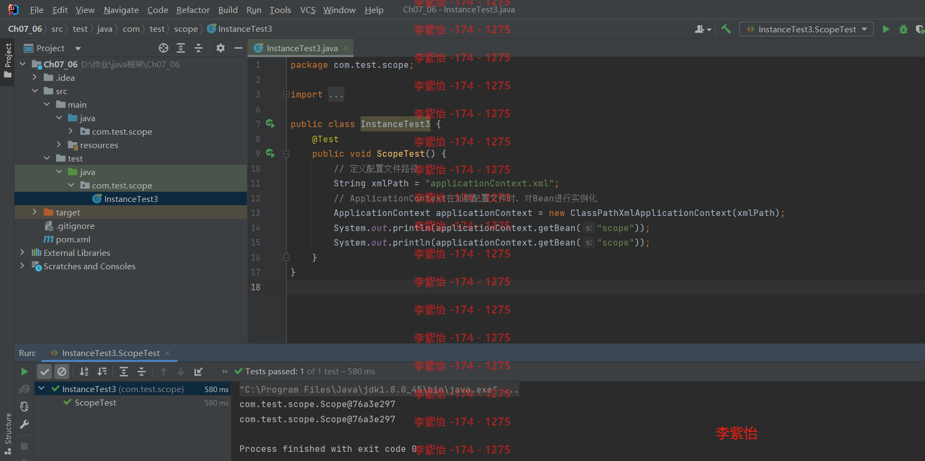
Task: Expand the .idea folder
Action: click(34, 78)
